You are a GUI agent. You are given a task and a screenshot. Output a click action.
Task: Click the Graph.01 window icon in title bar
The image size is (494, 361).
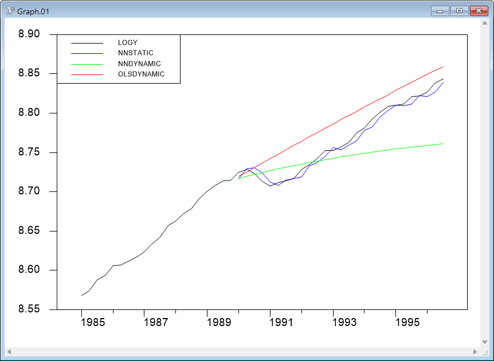tap(10, 11)
